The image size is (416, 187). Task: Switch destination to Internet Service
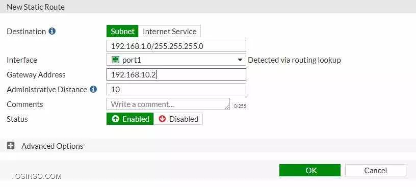[170, 31]
